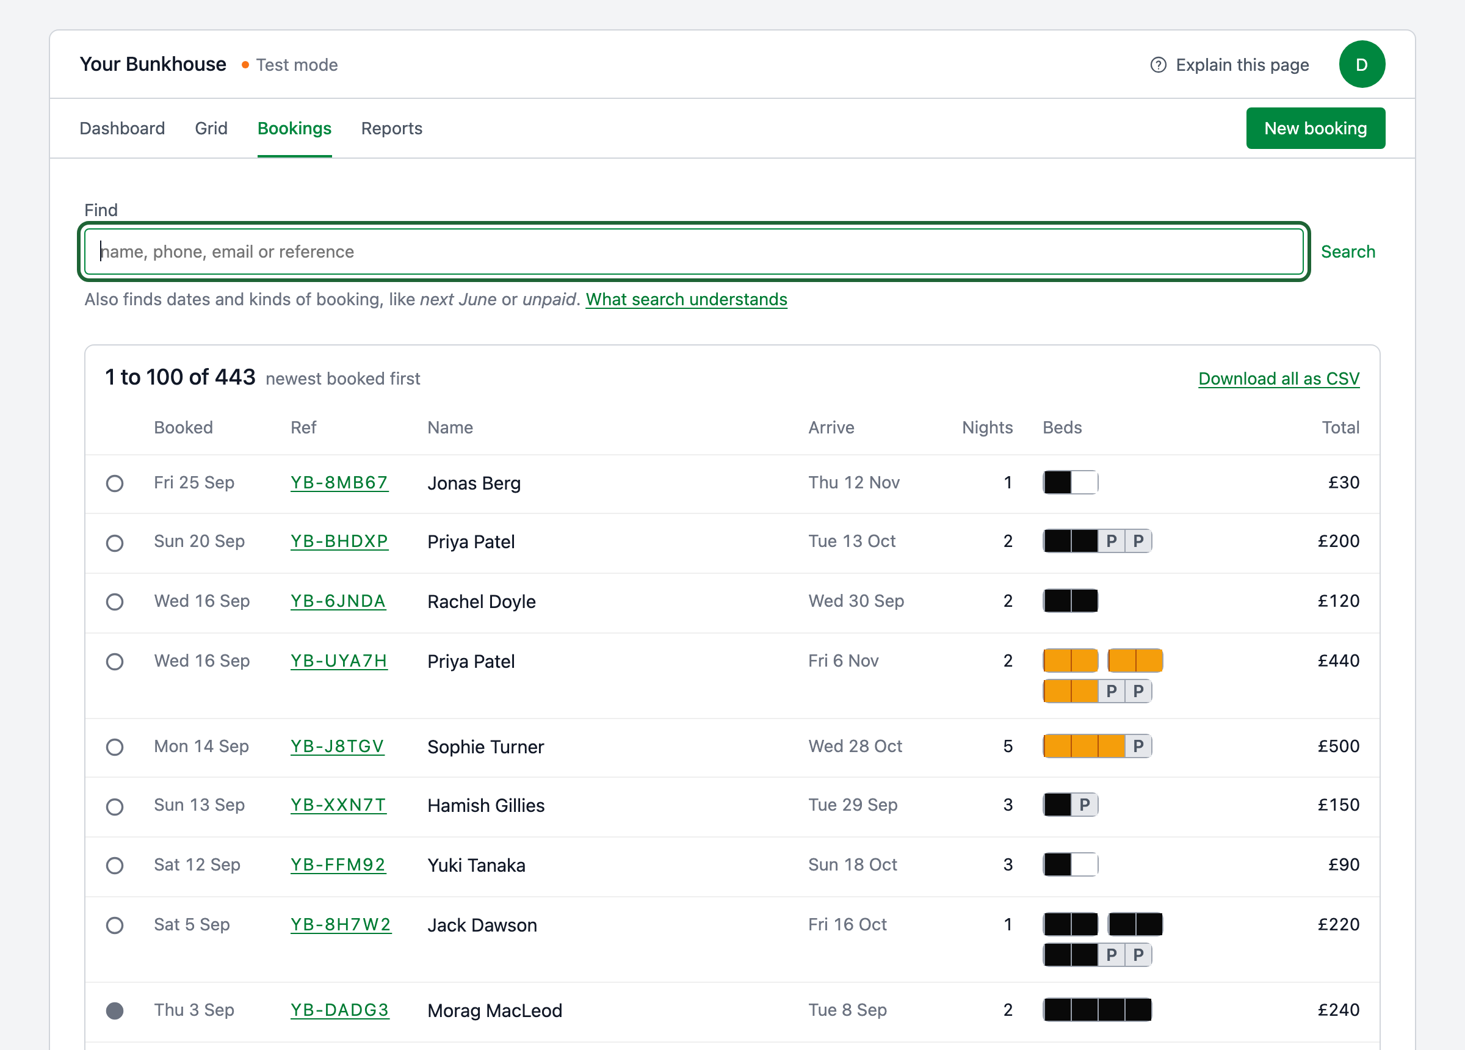Click the name Morag MacLeod
The image size is (1465, 1050).
click(x=495, y=1010)
